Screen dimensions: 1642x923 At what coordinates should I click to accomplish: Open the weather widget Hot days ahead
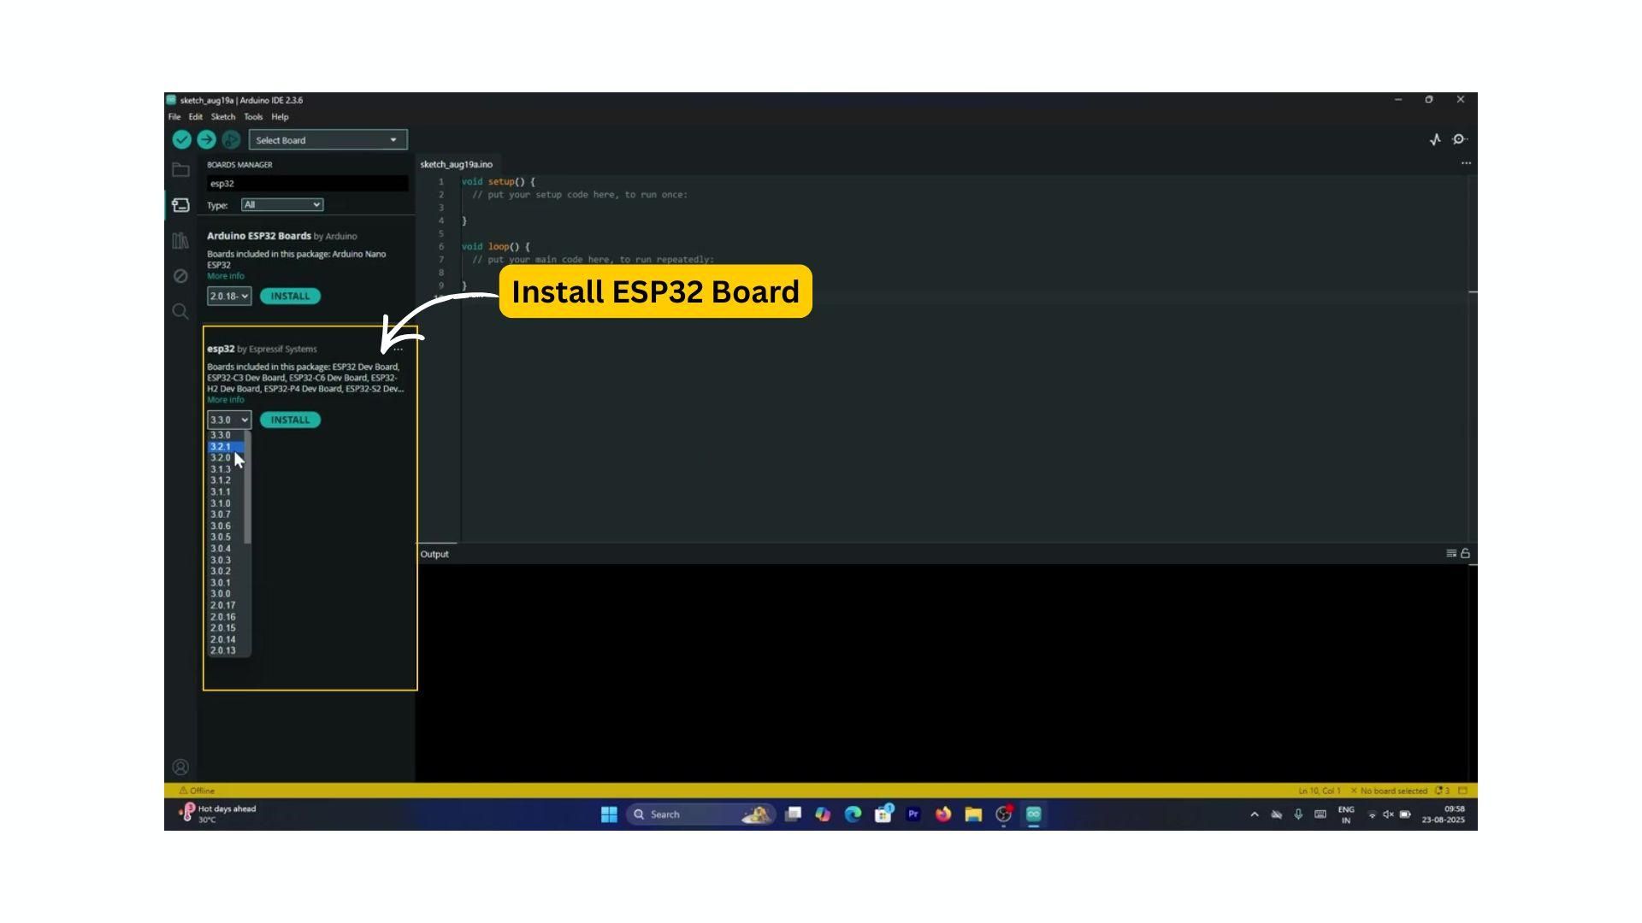(218, 814)
